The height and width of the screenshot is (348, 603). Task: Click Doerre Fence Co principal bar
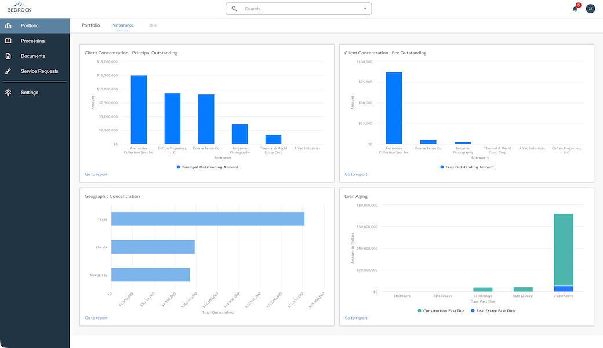(206, 119)
